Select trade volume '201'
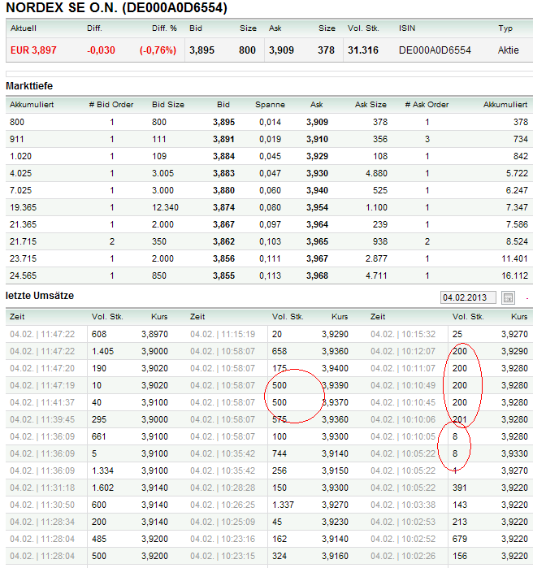Image resolution: width=533 pixels, height=568 pixels. (460, 419)
